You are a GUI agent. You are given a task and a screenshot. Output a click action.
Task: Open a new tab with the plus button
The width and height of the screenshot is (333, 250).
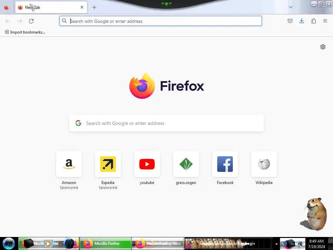click(x=94, y=7)
